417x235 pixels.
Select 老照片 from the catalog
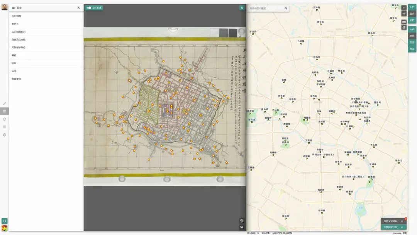point(15,24)
